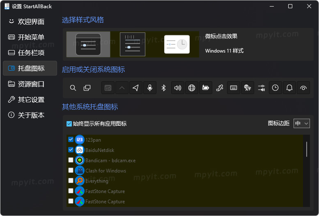Toggle the Notification bell system icon
Viewport: 319px width, 216px height.
[289, 88]
